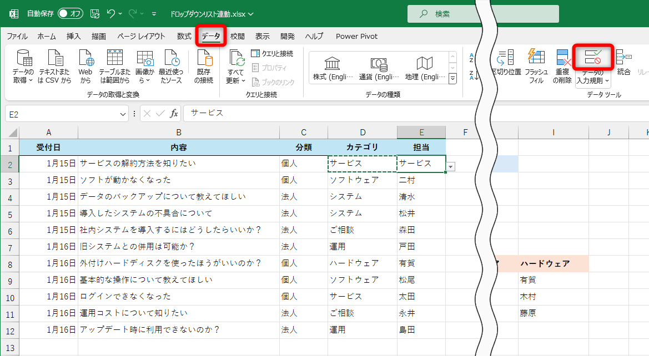Select the フラッシュフィル (Flash Fill) icon

pyautogui.click(x=535, y=64)
